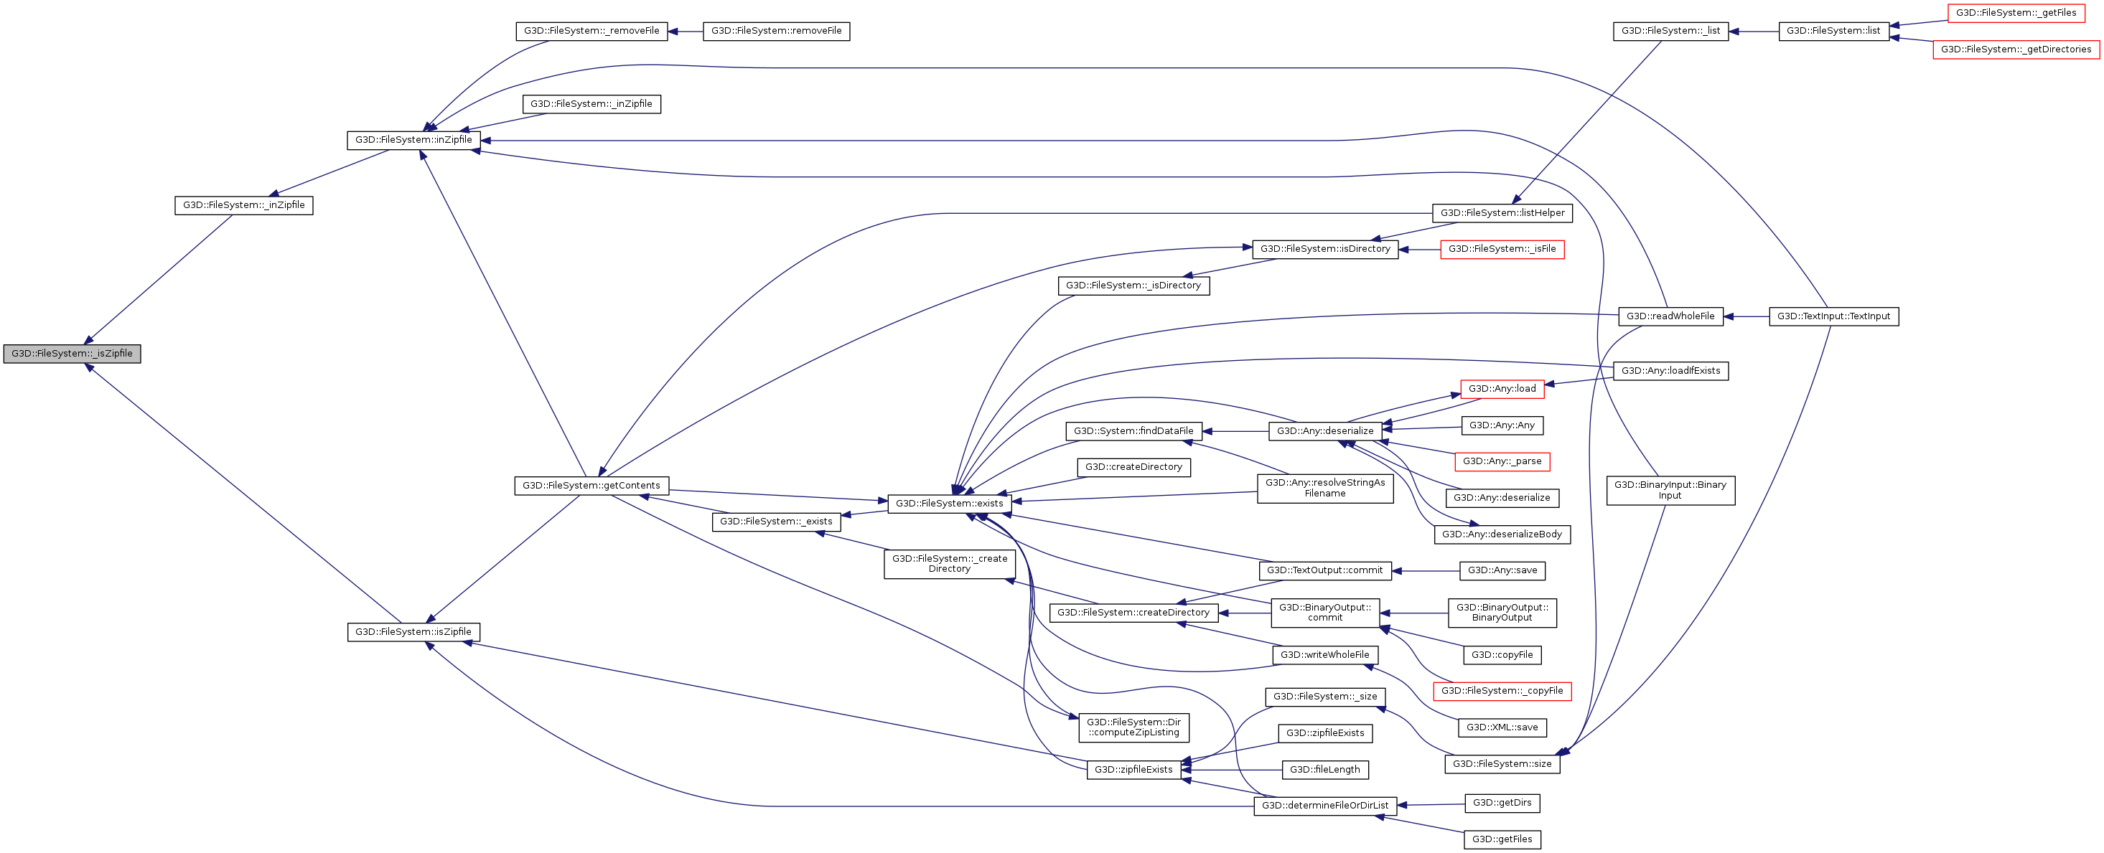Open the G3D::System::findDataFile node
The width and height of the screenshot is (2104, 853).
pyautogui.click(x=1133, y=431)
